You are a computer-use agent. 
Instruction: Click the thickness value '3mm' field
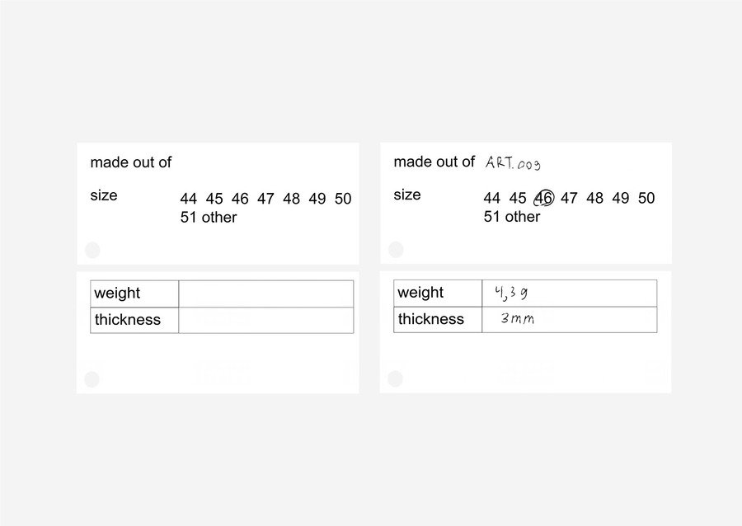(569, 319)
